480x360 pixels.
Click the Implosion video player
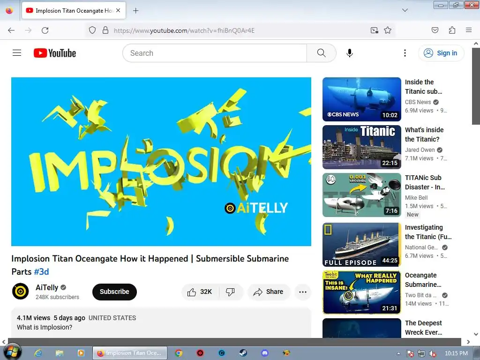click(161, 161)
